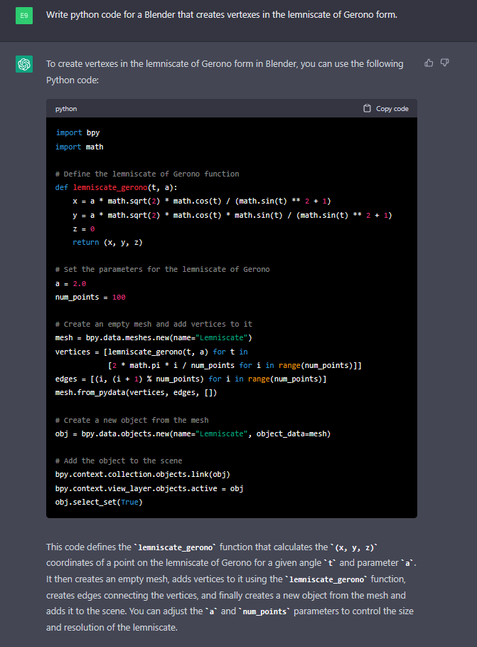Click the python language label in code header

pyautogui.click(x=66, y=109)
